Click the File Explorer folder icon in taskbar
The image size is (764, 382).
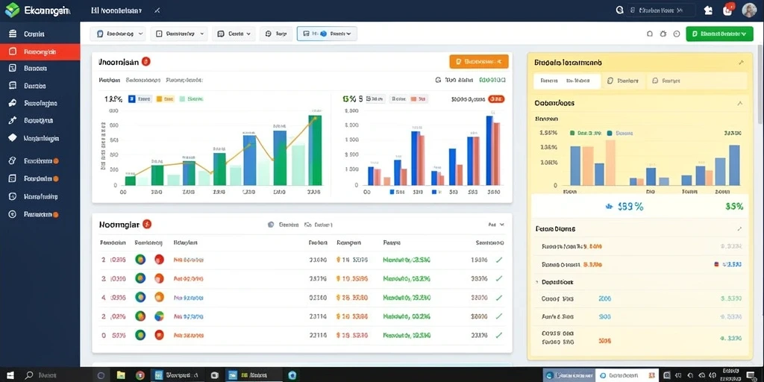click(x=121, y=376)
